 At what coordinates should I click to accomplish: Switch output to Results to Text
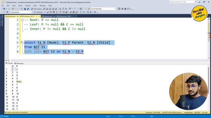(71, 12)
